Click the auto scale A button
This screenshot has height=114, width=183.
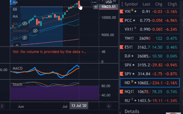coord(109,106)
